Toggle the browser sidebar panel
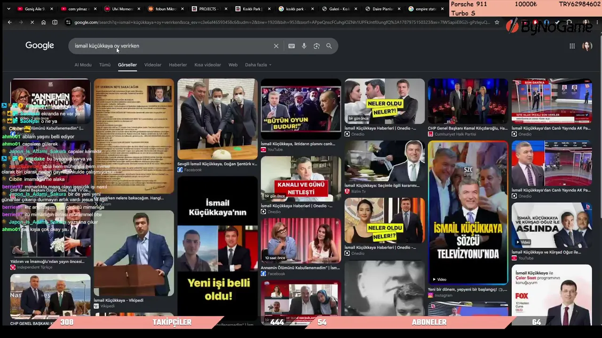602x338 pixels. coord(55,22)
